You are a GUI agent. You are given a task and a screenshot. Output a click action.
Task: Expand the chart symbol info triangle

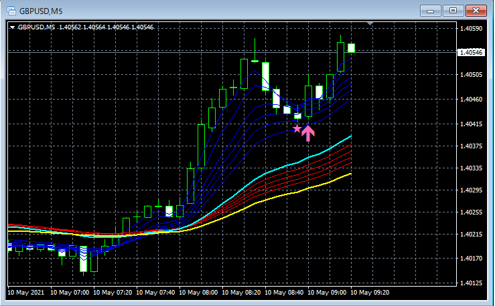[12, 27]
